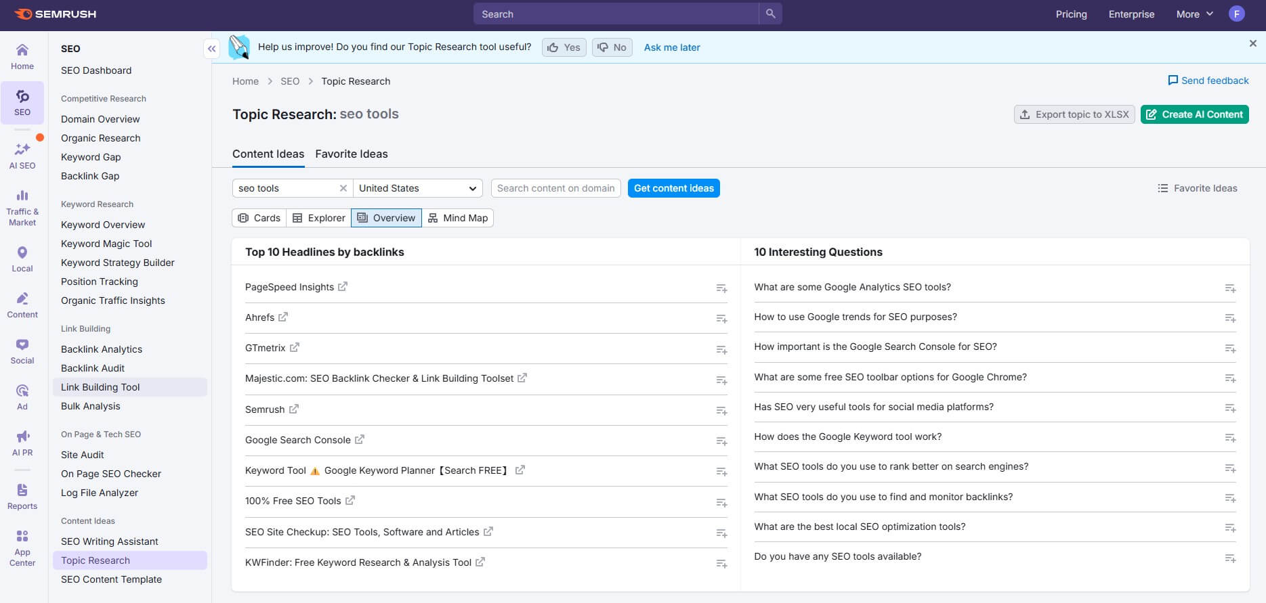Click the Semrush logo
Viewport: 1266px width, 603px height.
(x=56, y=14)
